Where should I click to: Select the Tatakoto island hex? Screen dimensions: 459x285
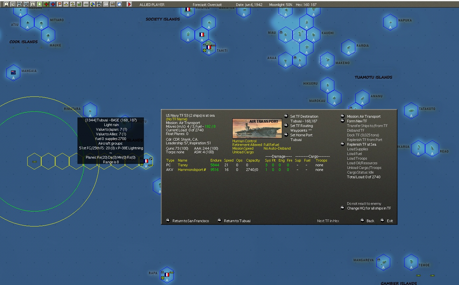click(411, 111)
